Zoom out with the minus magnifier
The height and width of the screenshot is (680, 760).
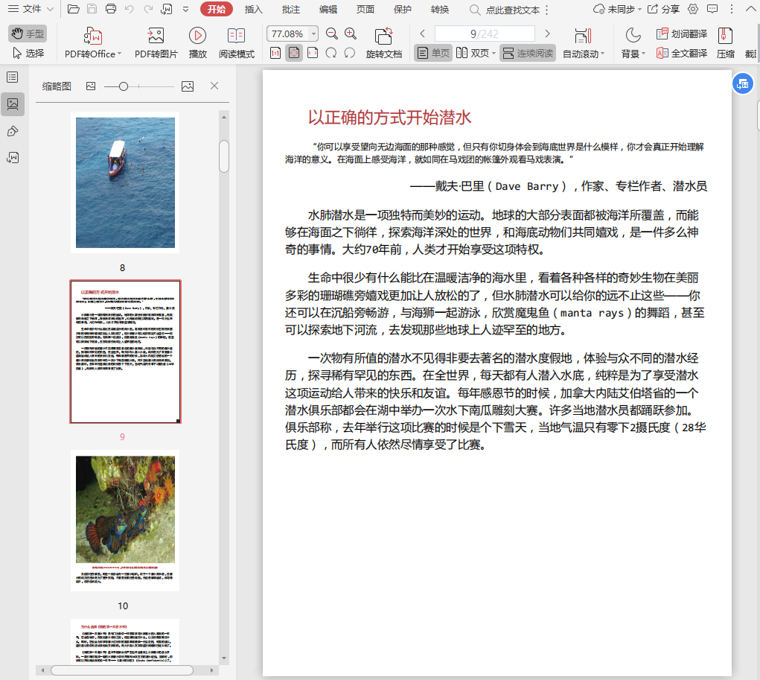tap(332, 34)
